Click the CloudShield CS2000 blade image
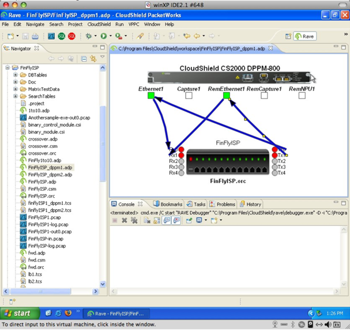The height and width of the screenshot is (330, 350). coord(229,77)
